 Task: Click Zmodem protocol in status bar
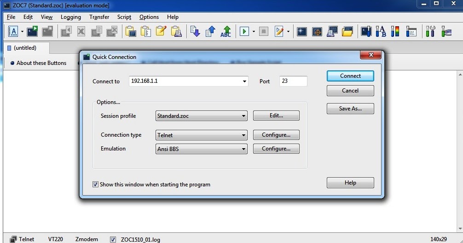[87, 239]
